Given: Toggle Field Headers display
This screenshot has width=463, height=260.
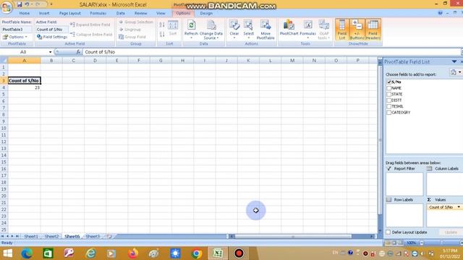Looking at the screenshot, I should tap(373, 30).
